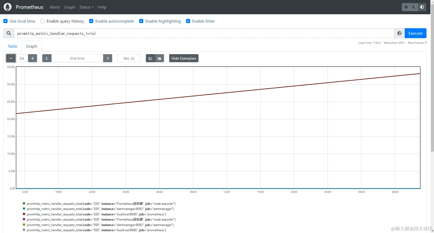
Task: Click the Load time: 113ms text
Action: click(369, 43)
